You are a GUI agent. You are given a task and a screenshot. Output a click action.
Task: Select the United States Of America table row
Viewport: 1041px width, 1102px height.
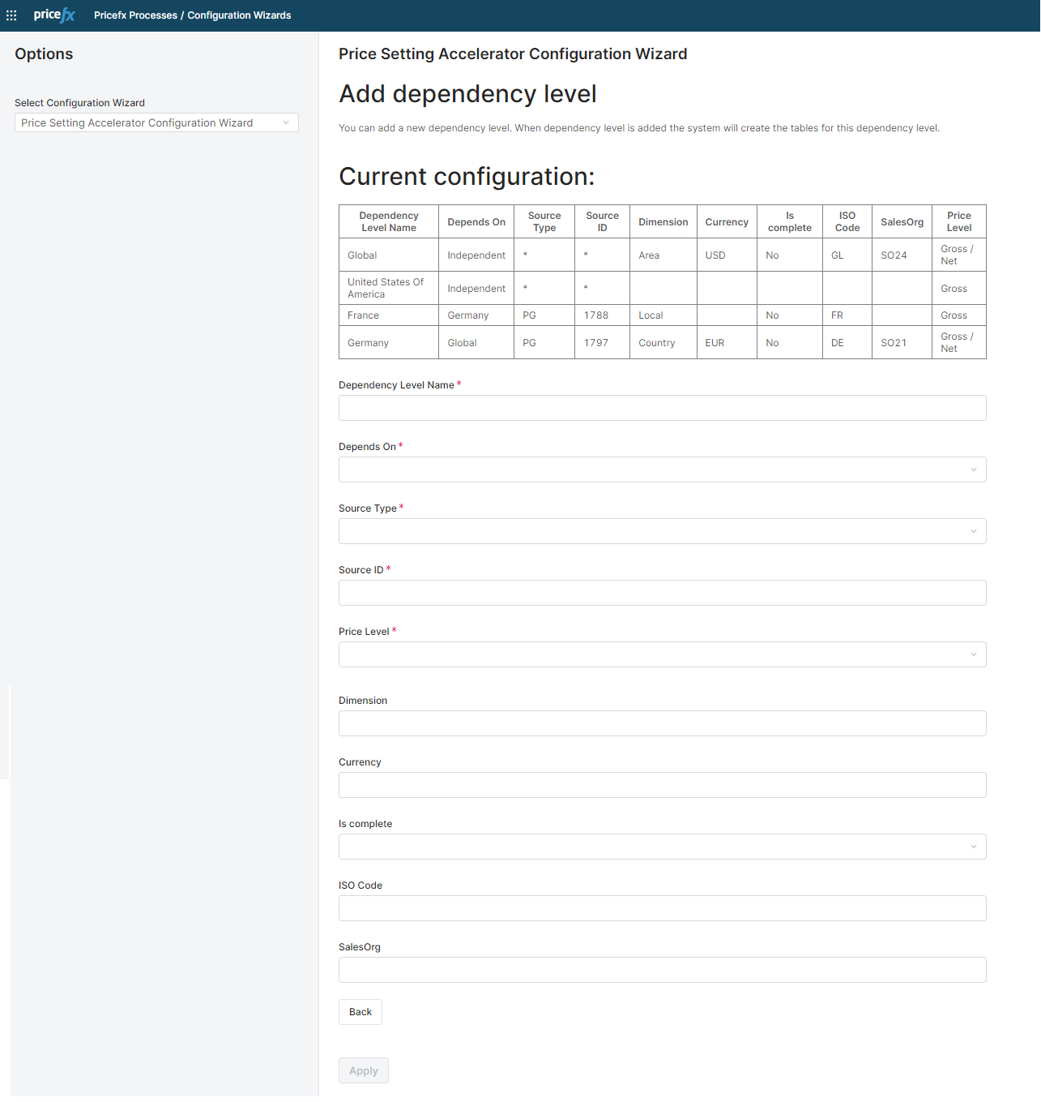386,288
